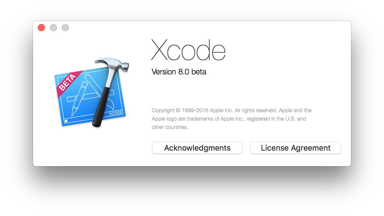Click the XCODE label on blueprint
This screenshot has width=384, height=216.
[115, 113]
